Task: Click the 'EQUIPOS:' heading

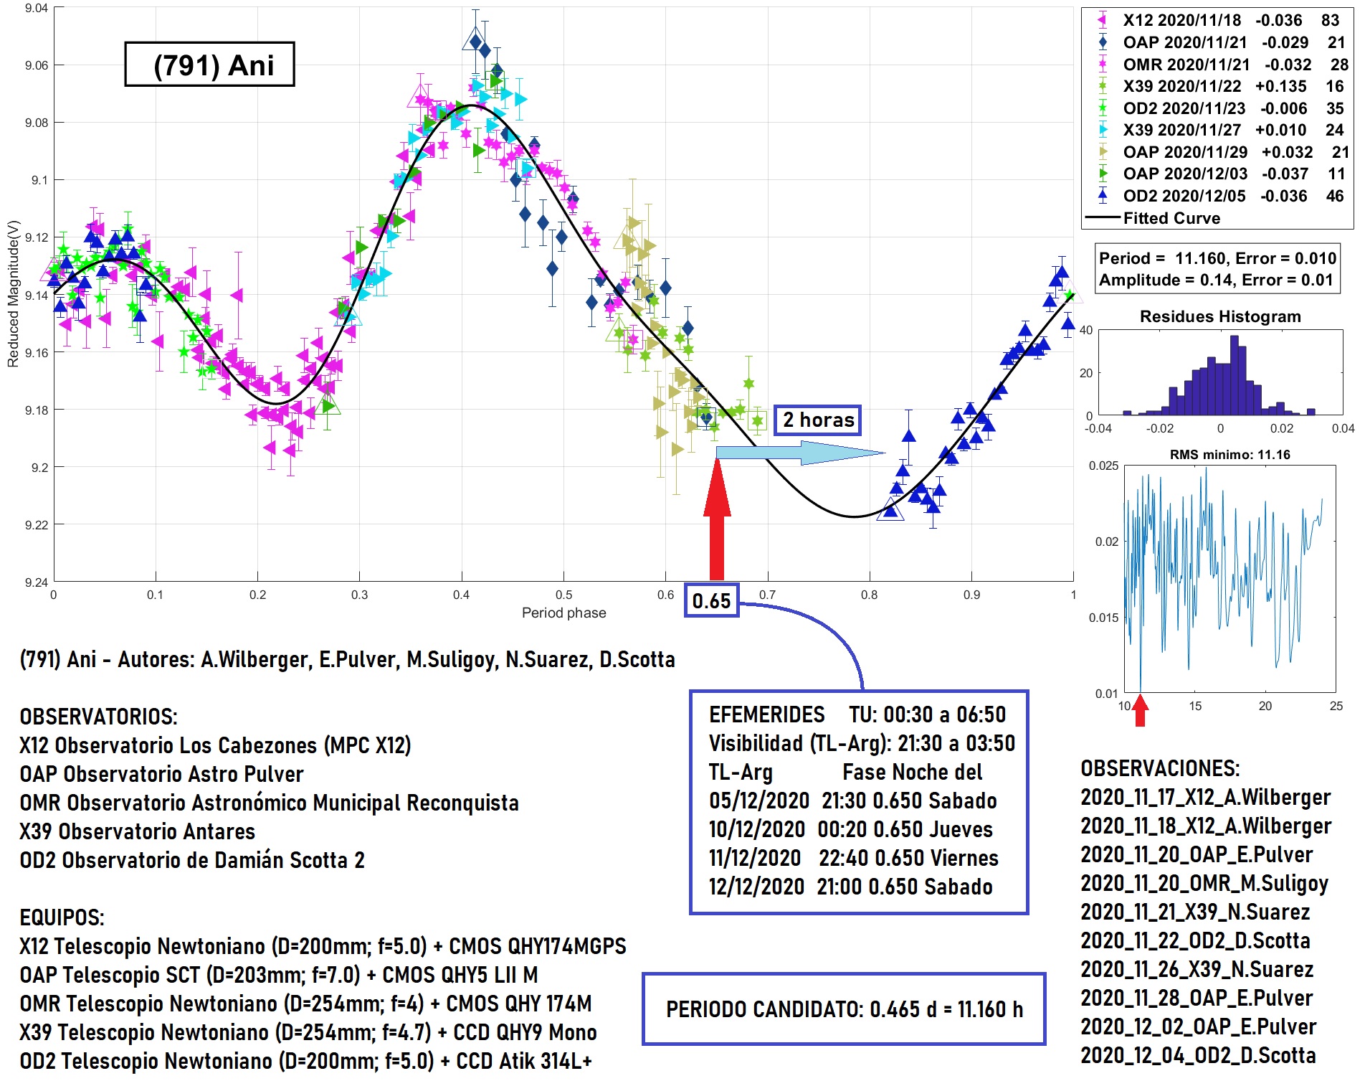Action: click(x=62, y=917)
